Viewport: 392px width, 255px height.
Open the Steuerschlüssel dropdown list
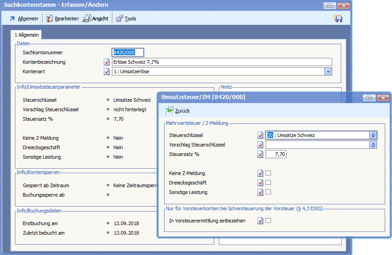pos(373,135)
